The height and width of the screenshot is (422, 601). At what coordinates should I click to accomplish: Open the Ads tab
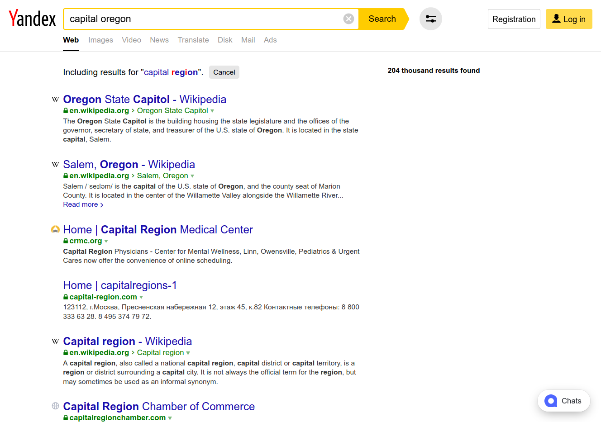tap(270, 40)
